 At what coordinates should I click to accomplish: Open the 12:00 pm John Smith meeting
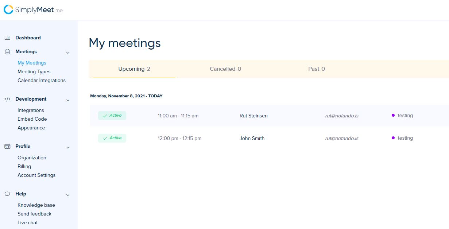[252, 139]
